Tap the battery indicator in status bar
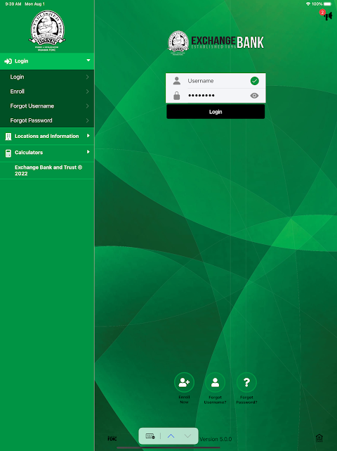Viewport: 337px width, 451px height. click(328, 4)
